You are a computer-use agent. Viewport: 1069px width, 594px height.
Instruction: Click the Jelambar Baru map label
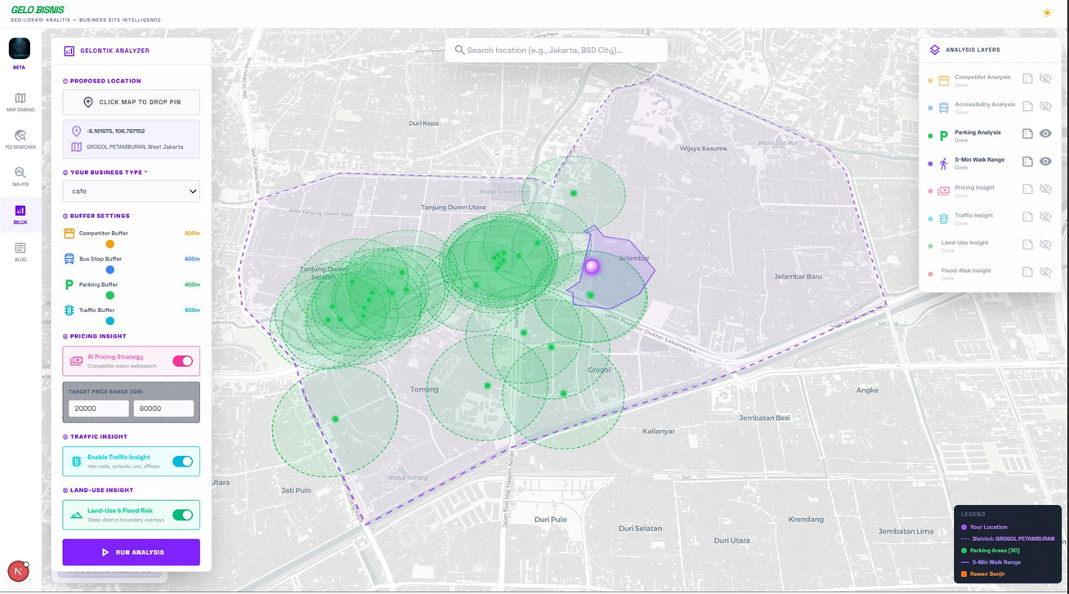pyautogui.click(x=798, y=276)
